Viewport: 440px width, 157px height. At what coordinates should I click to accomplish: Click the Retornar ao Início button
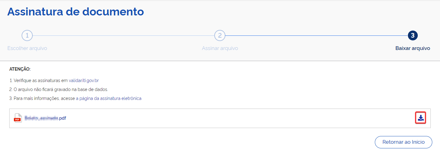click(404, 142)
